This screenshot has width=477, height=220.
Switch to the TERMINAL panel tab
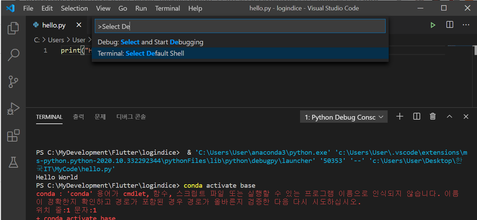49,117
